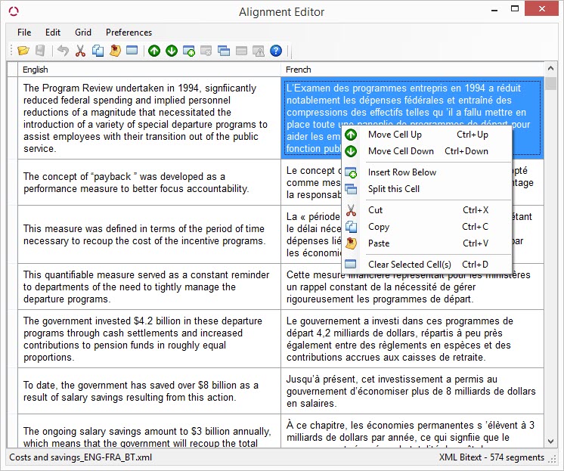This screenshot has width=564, height=471.
Task: Click status text 'XML Bitext - 574 segments'
Action: 491,457
